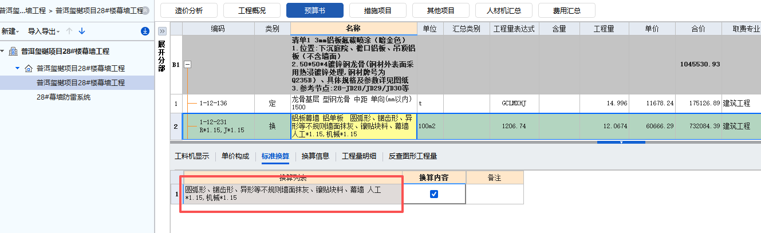Switch to the 预算书 tab
The width and height of the screenshot is (761, 233).
[x=315, y=10]
